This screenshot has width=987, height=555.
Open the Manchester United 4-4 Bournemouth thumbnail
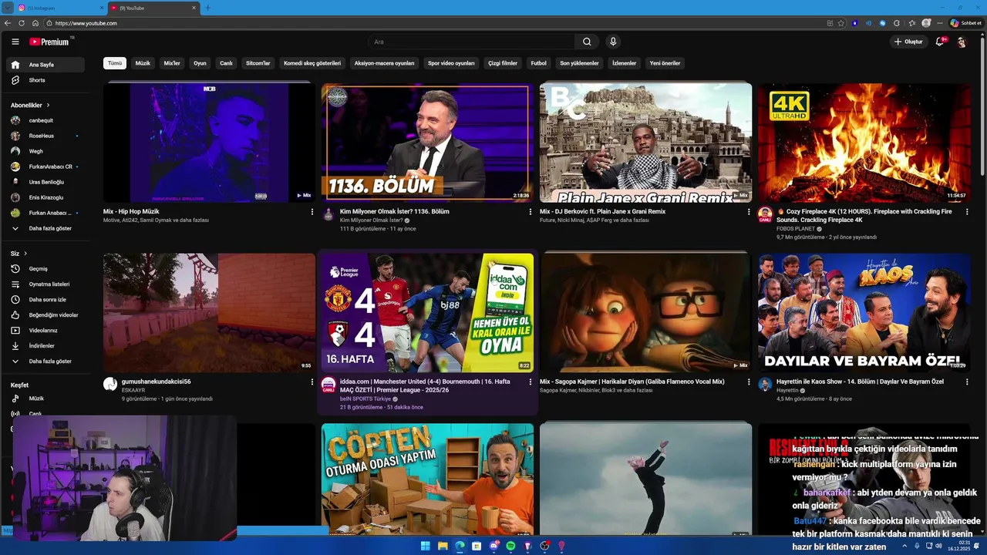pos(427,313)
